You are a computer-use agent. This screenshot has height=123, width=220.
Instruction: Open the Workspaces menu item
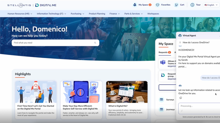(x=153, y=14)
